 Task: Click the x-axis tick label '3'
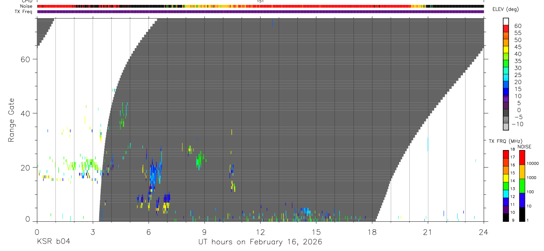pos(93,232)
